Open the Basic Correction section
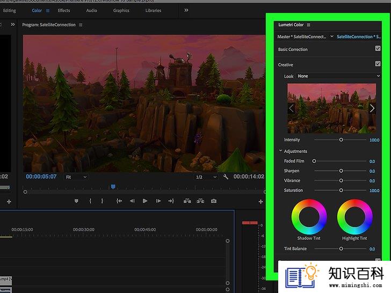 [293, 49]
